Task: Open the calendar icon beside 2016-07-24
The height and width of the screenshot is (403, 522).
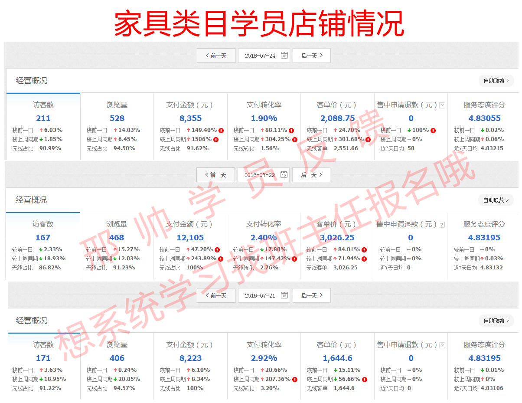Action: [x=284, y=56]
